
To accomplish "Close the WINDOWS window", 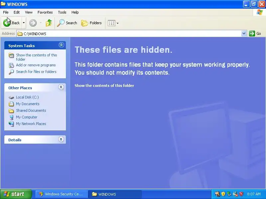I will click(x=262, y=4).
